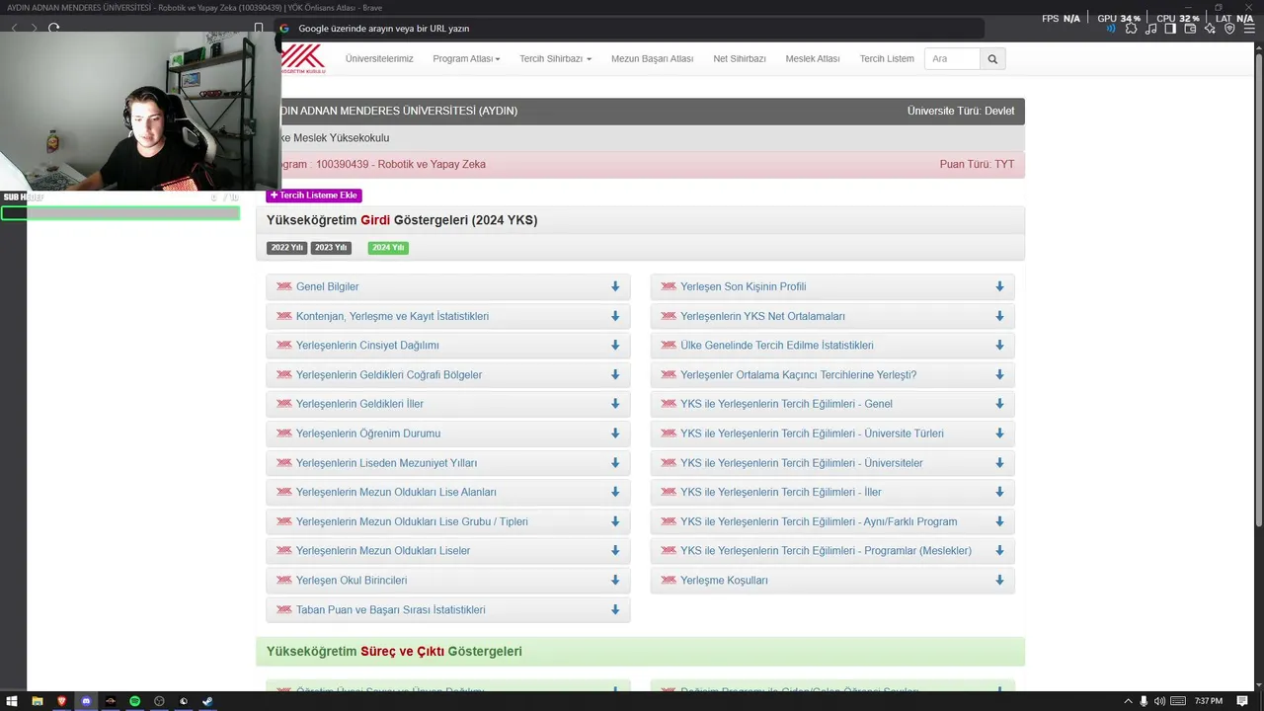The image size is (1264, 711).
Task: Open Mezun Başarı Atlası menu item
Action: pos(652,59)
